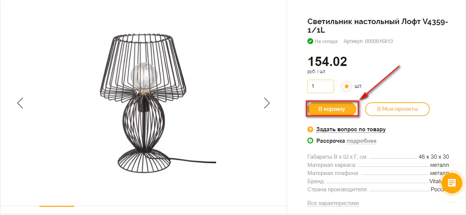Open the orange chat widget
The image size is (466, 215).
pyautogui.click(x=452, y=183)
